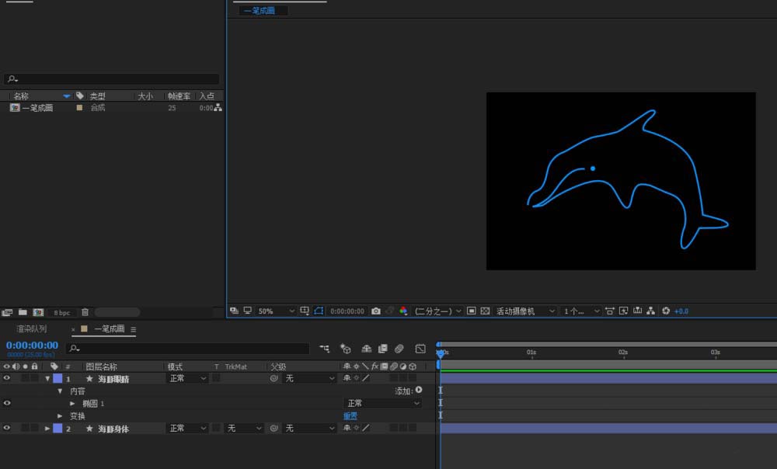Reset exposure icon in viewer footer
The height and width of the screenshot is (469, 777).
coord(666,311)
